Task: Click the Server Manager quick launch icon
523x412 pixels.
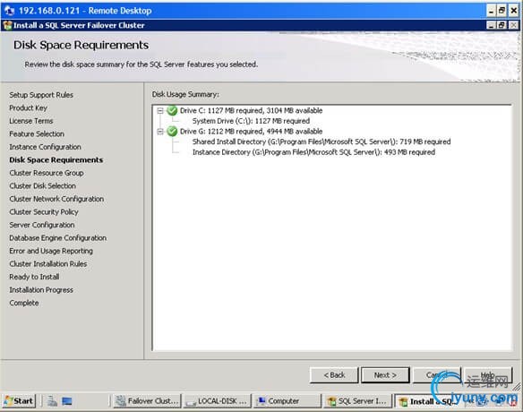Action: tap(52, 400)
